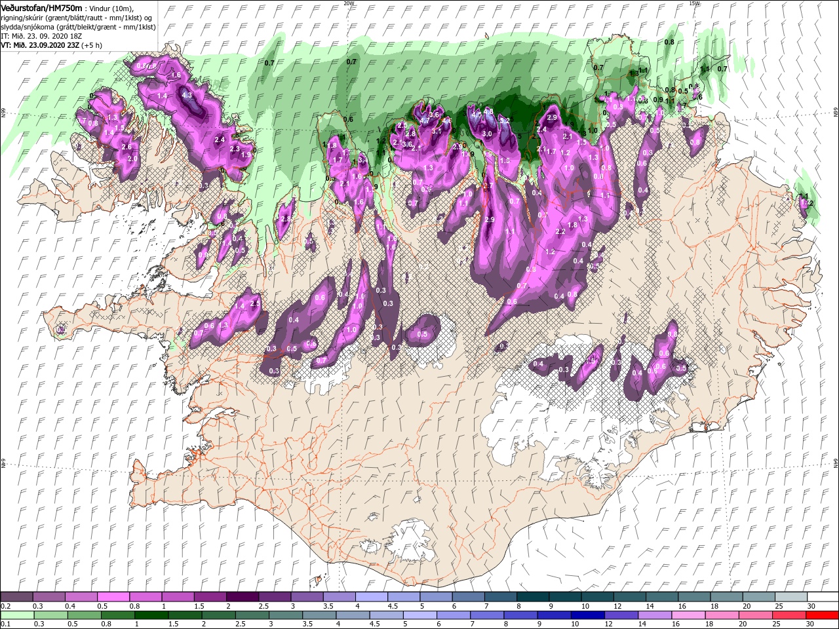Viewport: 839px width, 629px height.
Task: Click the 'slydda/snjókoma' snow description line
Action: 78,27
